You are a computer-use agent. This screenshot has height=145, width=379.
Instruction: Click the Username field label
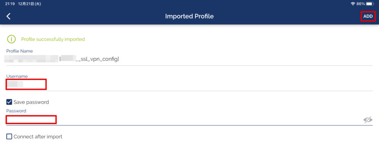(17, 76)
